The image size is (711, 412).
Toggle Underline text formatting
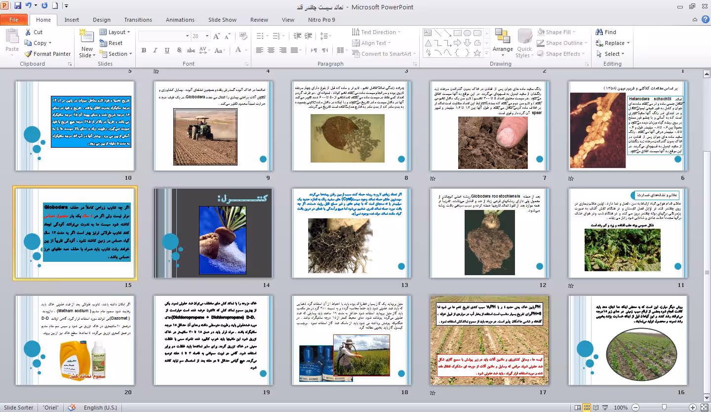[x=167, y=50]
